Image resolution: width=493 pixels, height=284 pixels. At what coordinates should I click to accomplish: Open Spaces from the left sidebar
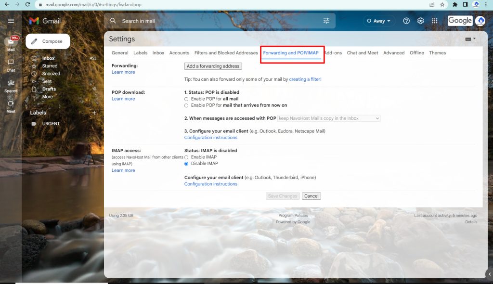tap(11, 86)
